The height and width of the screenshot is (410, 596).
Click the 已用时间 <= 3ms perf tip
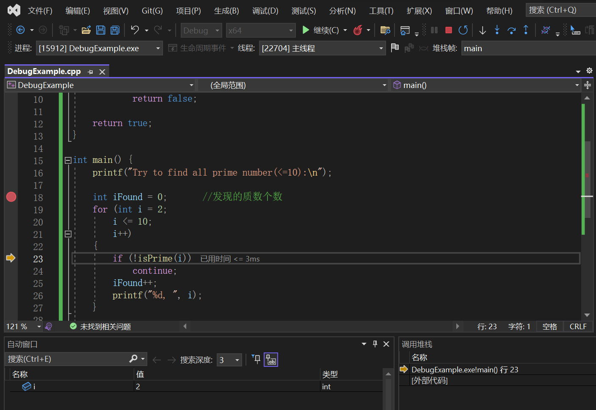230,259
